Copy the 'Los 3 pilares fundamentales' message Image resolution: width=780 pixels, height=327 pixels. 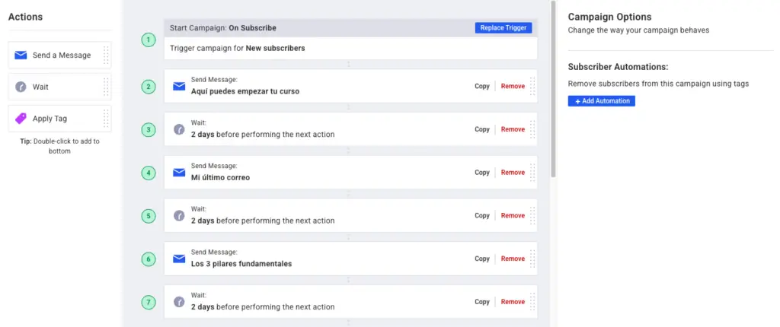(482, 259)
